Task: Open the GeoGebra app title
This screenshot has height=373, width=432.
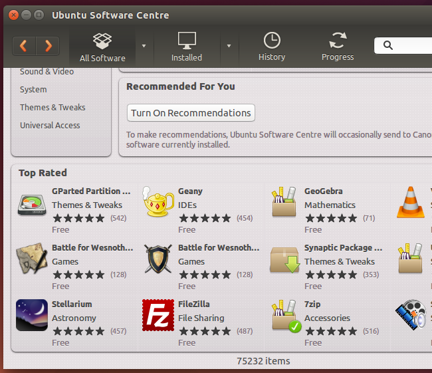Action: (x=324, y=191)
